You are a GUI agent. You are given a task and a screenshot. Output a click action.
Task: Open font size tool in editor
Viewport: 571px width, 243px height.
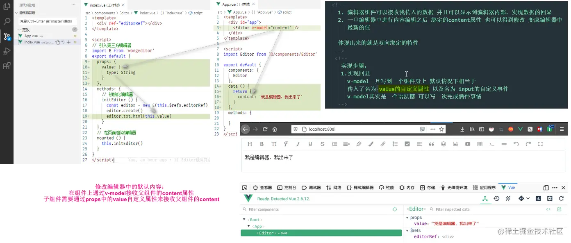274,144
